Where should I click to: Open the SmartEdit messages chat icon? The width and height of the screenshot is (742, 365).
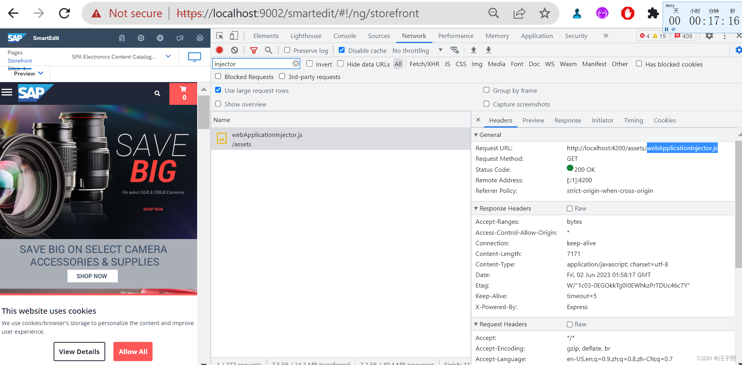(180, 38)
